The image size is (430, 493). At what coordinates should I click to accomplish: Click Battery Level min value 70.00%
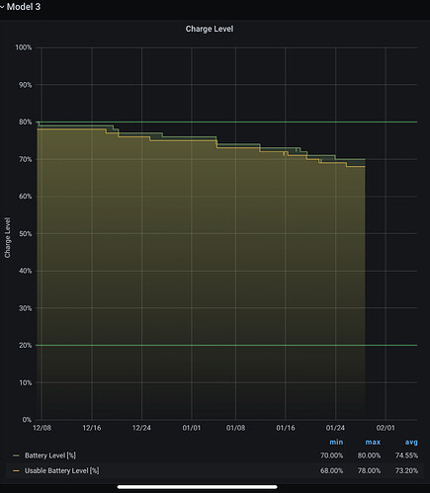pyautogui.click(x=331, y=455)
